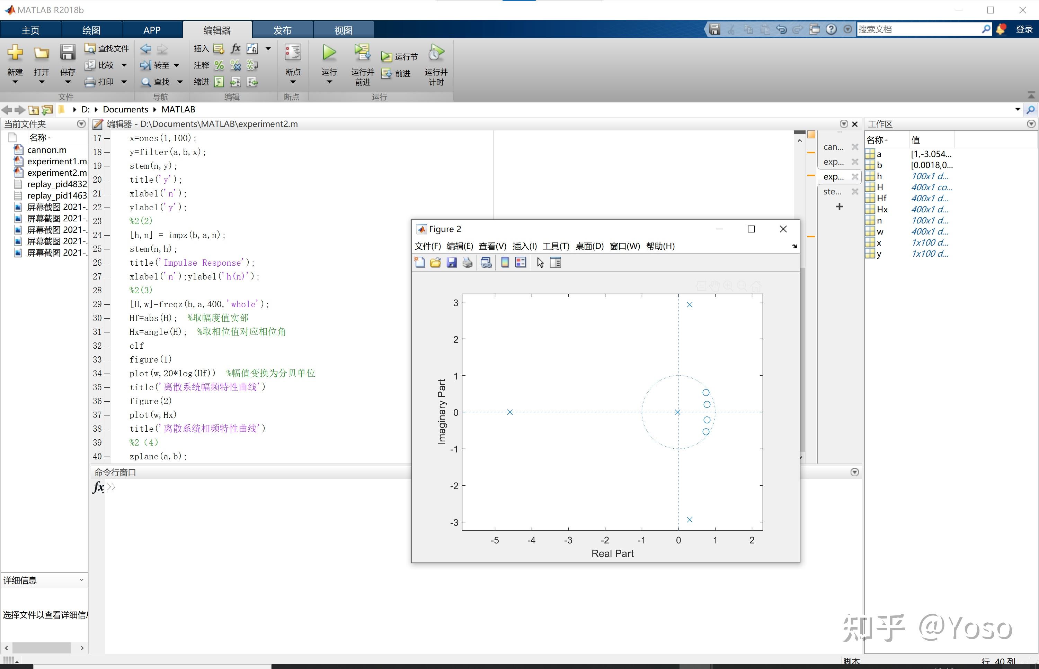This screenshot has width=1039, height=669.
Task: Open a file with the 打开 icon
Action: [x=41, y=53]
